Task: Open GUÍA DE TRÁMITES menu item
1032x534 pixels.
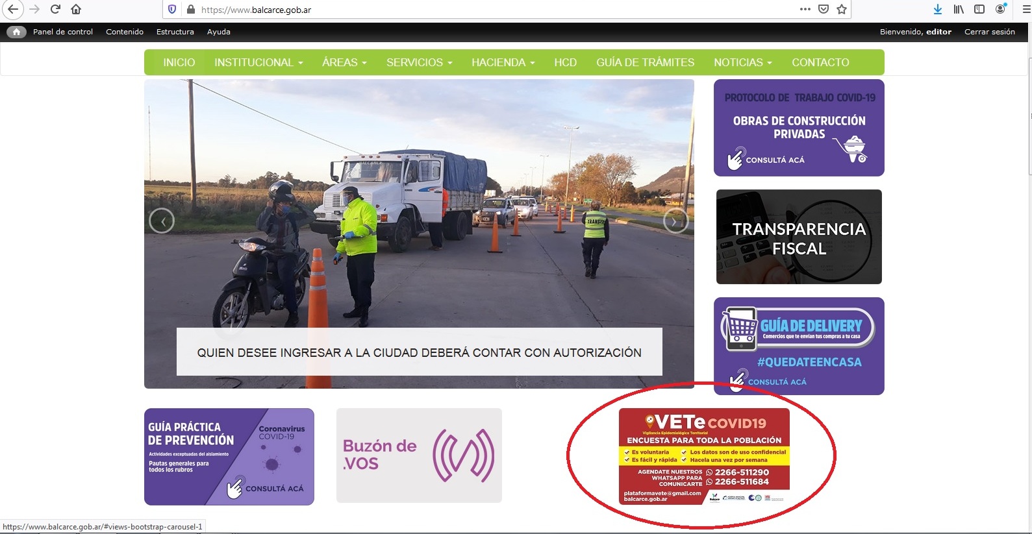Action: pos(645,62)
